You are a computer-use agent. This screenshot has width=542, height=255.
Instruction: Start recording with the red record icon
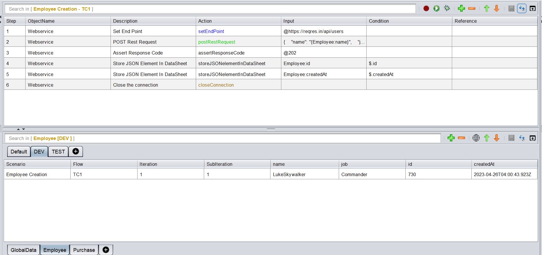[426, 9]
